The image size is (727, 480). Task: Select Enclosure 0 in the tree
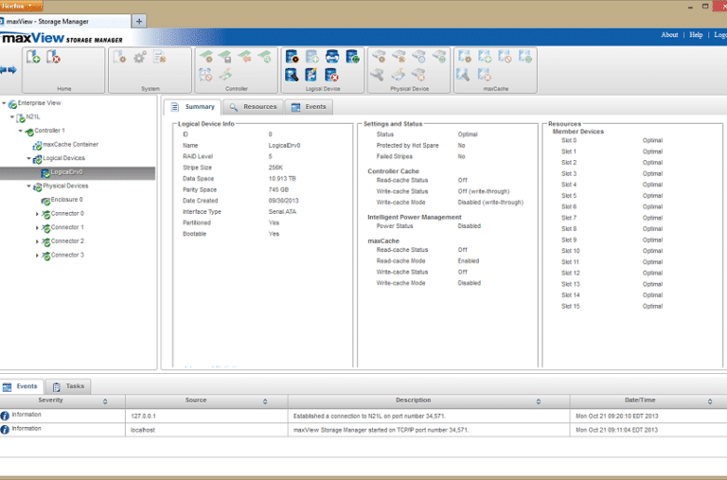67,199
